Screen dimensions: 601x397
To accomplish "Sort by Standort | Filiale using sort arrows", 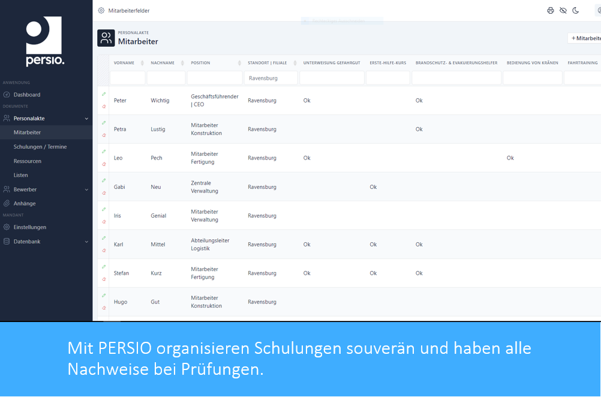I will (295, 63).
